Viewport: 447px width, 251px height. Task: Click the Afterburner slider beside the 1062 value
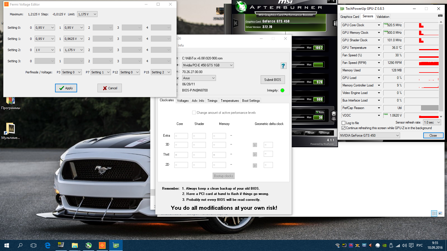coord(298,48)
